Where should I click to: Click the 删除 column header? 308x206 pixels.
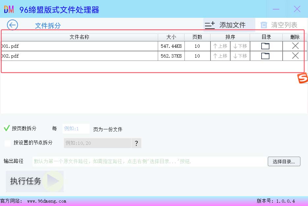pos(294,37)
